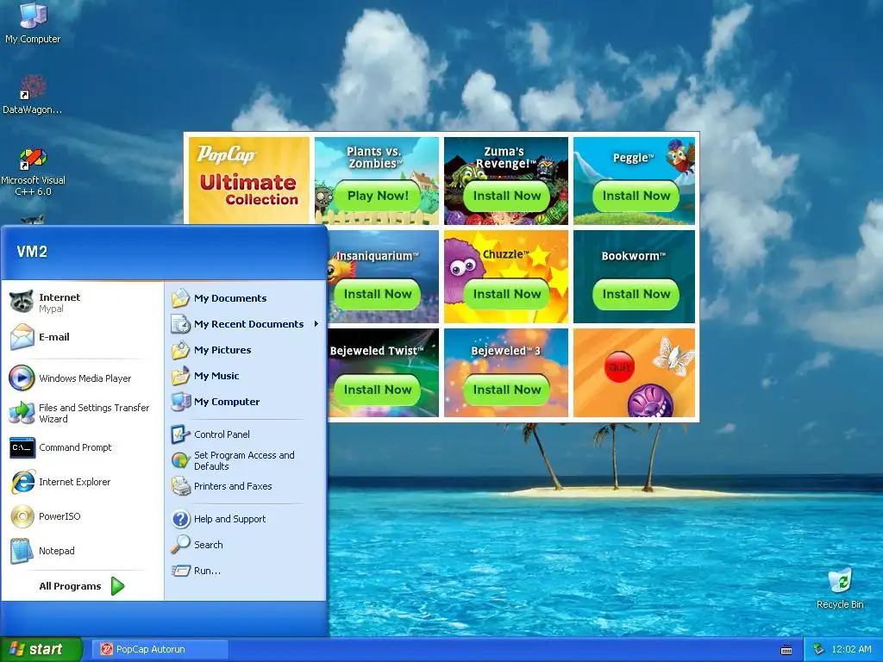
Task: Click Set Program Access and Defaults icon
Action: click(181, 460)
